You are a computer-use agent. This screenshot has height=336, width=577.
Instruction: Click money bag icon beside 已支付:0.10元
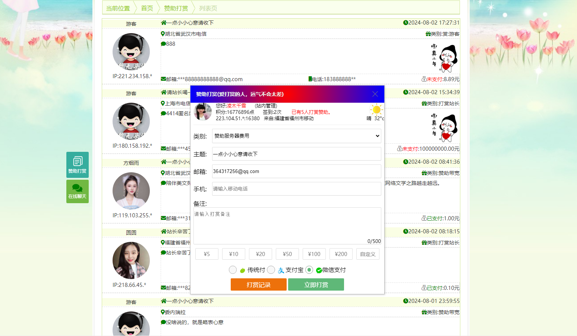click(424, 288)
